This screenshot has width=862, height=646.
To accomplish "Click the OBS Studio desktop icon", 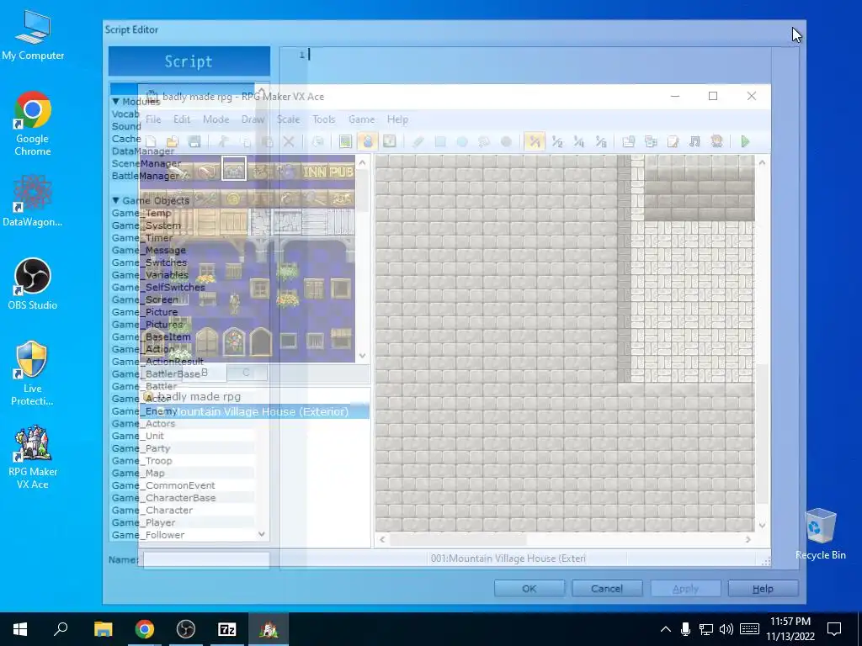I will [x=33, y=284].
